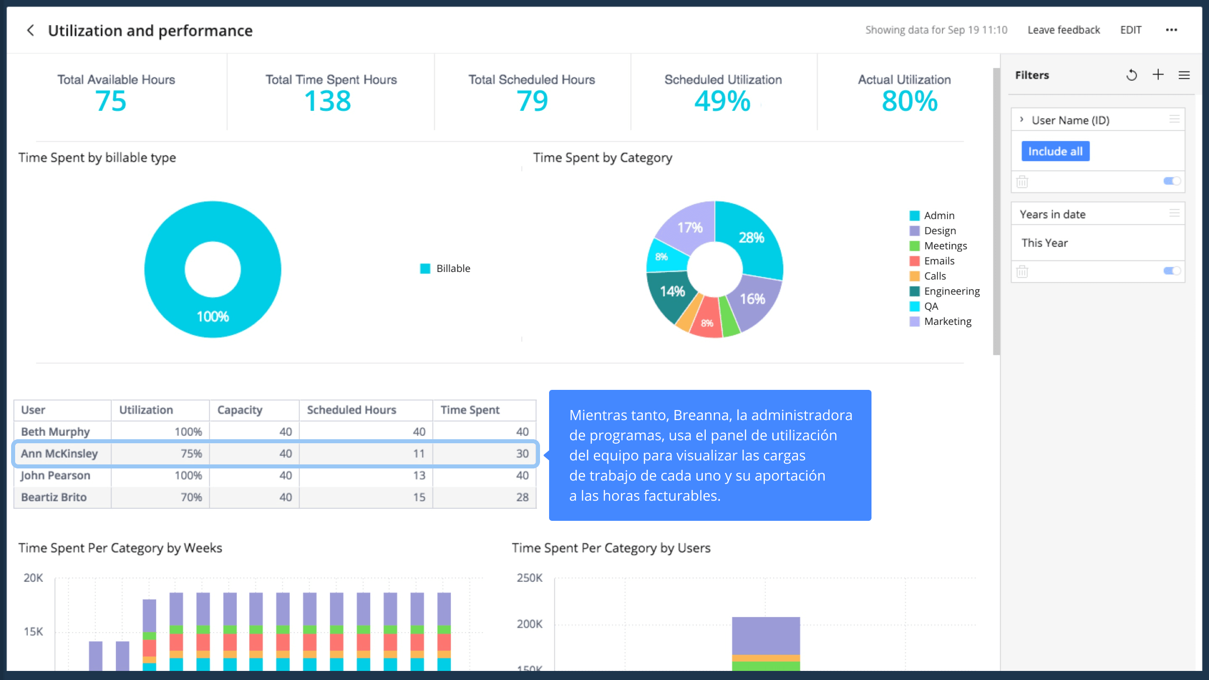The image size is (1209, 680).
Task: Sort table by Scheduled Hours column header
Action: click(x=366, y=410)
